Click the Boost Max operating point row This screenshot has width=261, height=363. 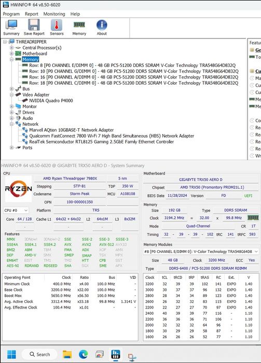[x=70, y=295]
